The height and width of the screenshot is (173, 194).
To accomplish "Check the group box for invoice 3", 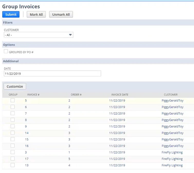I will (13, 152).
